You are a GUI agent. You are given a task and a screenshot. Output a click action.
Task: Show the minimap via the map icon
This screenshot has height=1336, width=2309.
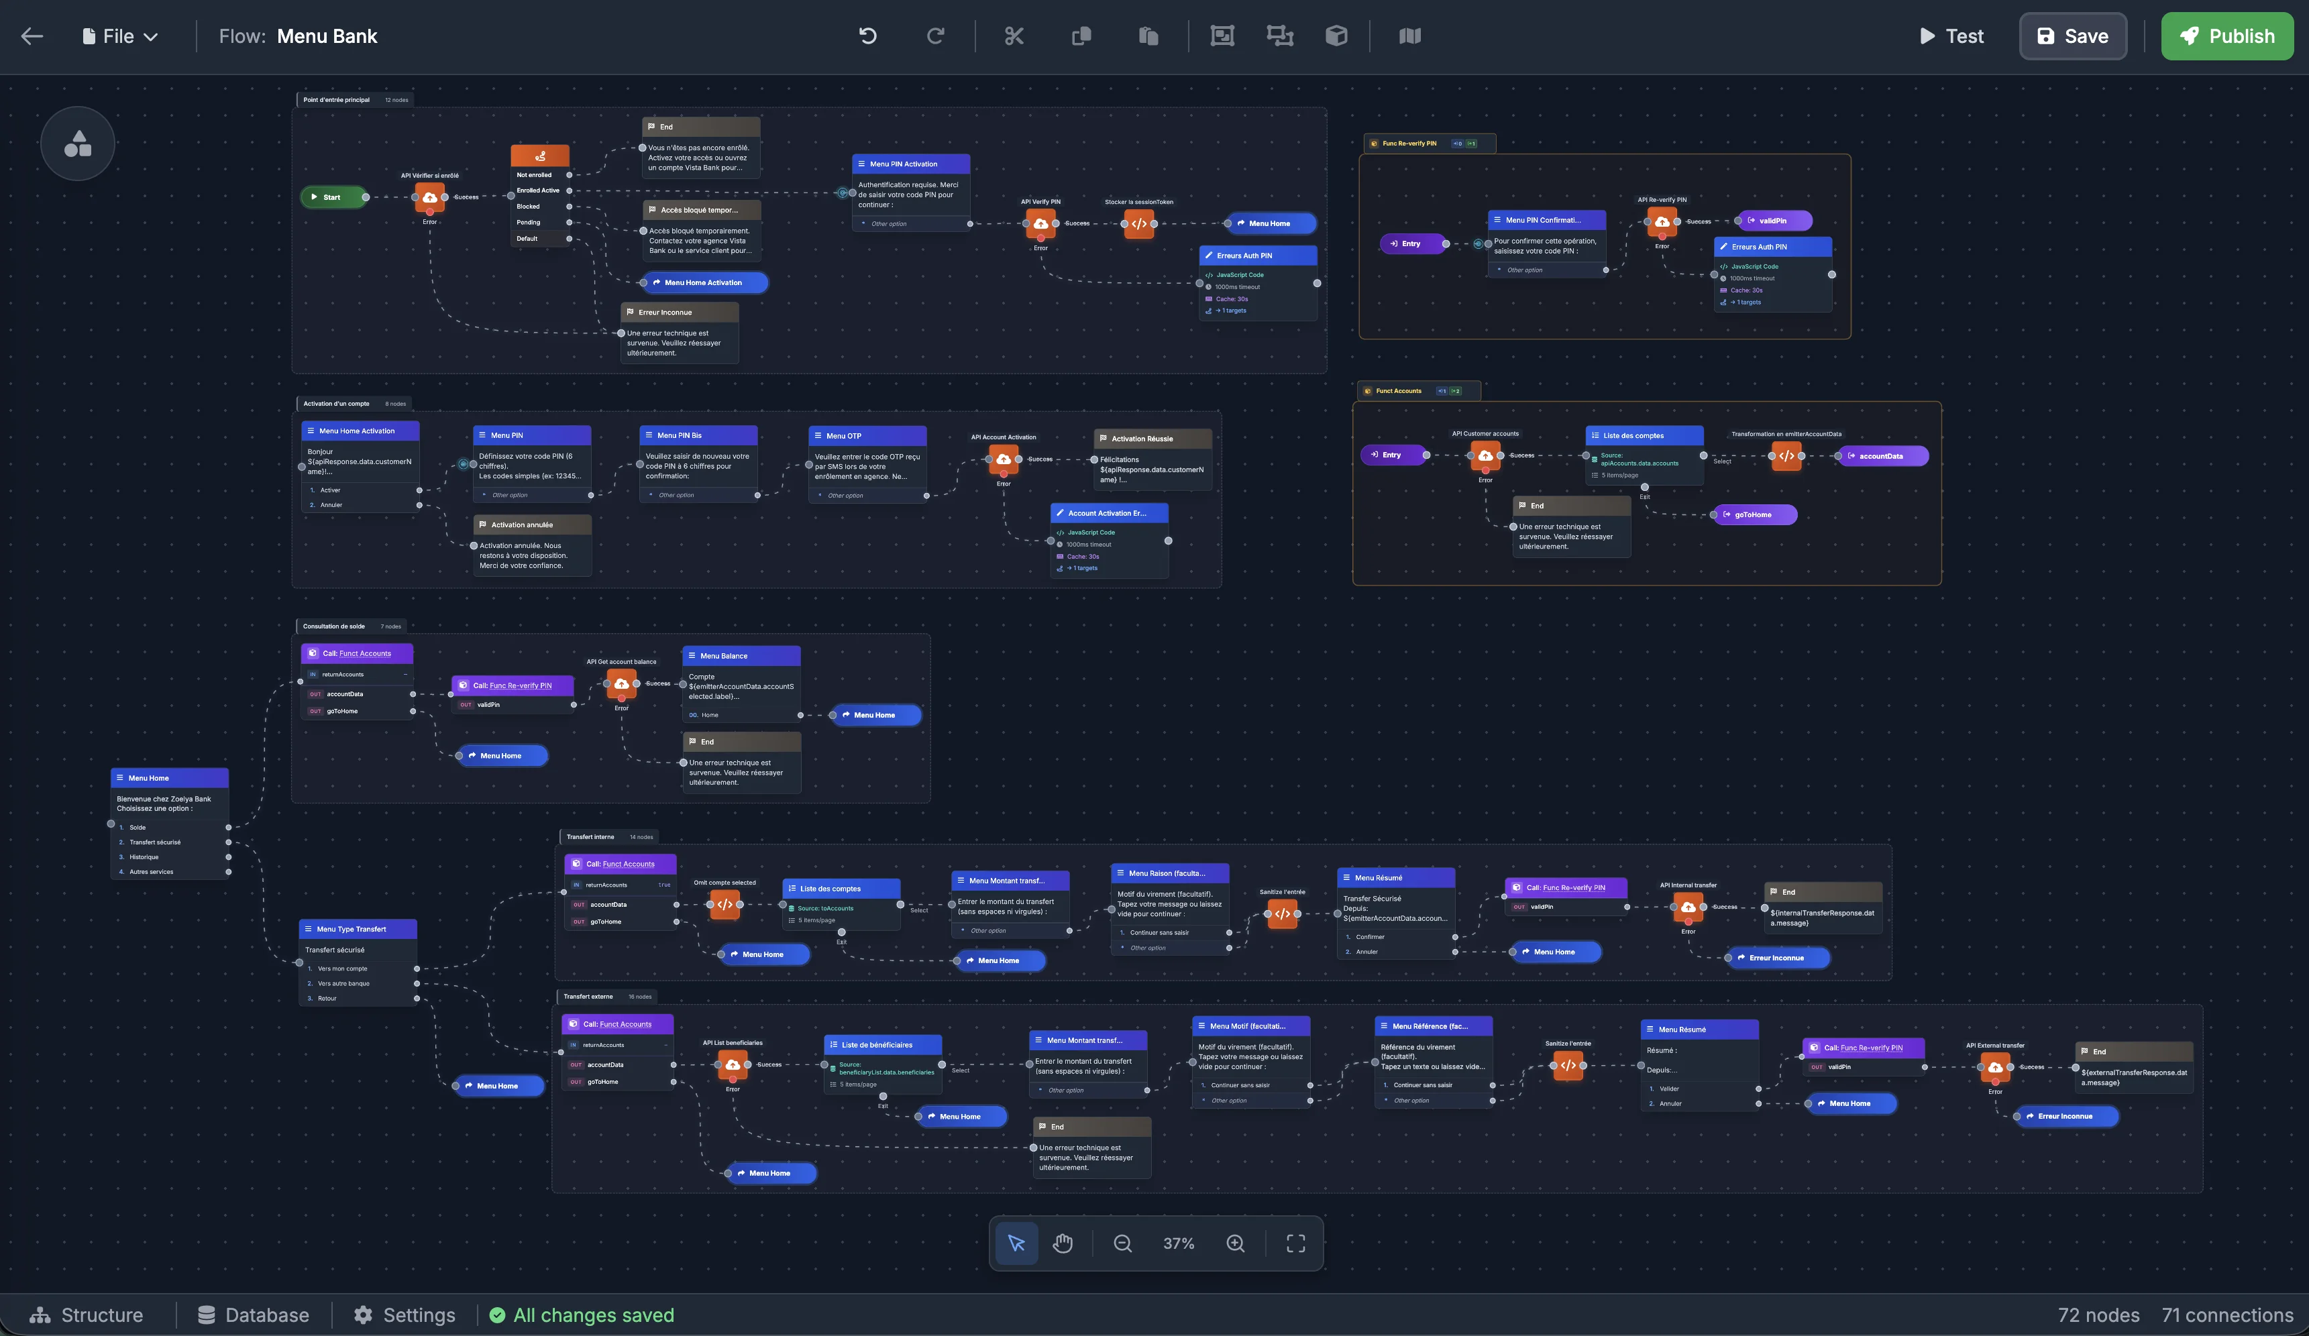point(1410,36)
